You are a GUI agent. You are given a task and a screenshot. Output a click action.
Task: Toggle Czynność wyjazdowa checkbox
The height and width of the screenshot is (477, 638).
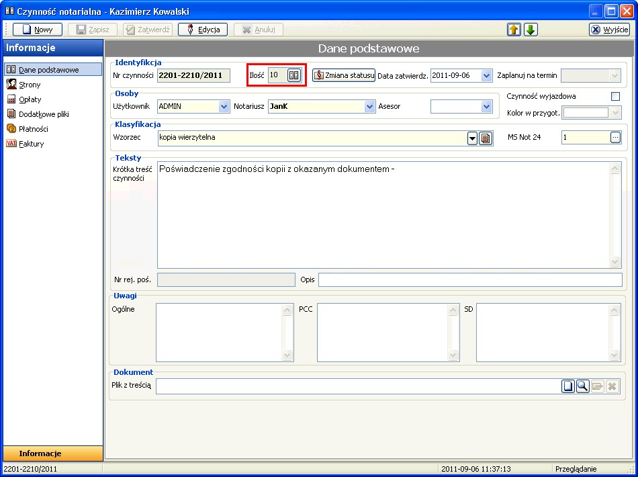(x=615, y=96)
